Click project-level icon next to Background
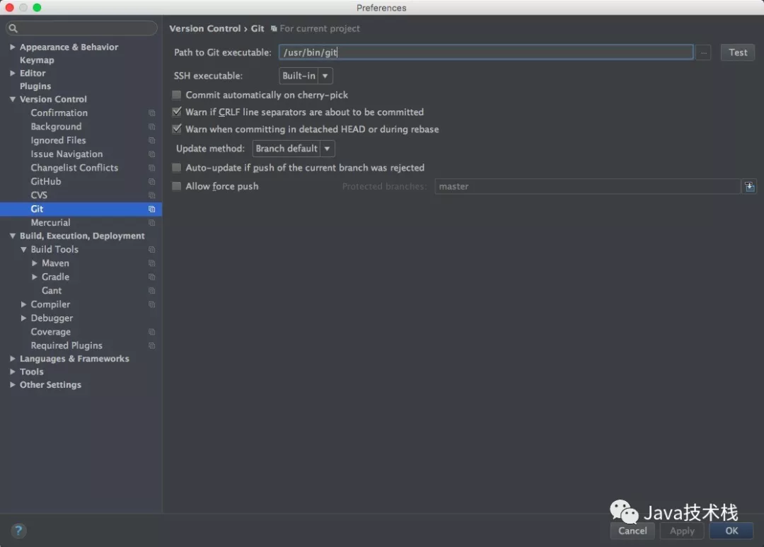Screen dimensions: 764x547 151,126
